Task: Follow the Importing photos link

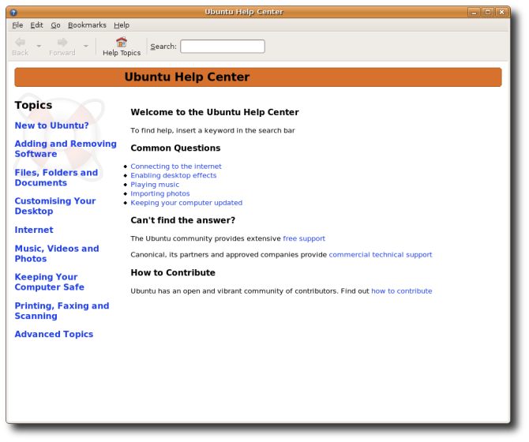Action: tap(160, 193)
